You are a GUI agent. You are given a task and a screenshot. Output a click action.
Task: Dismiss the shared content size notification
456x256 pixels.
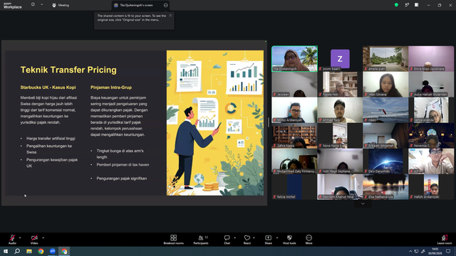pos(170,16)
